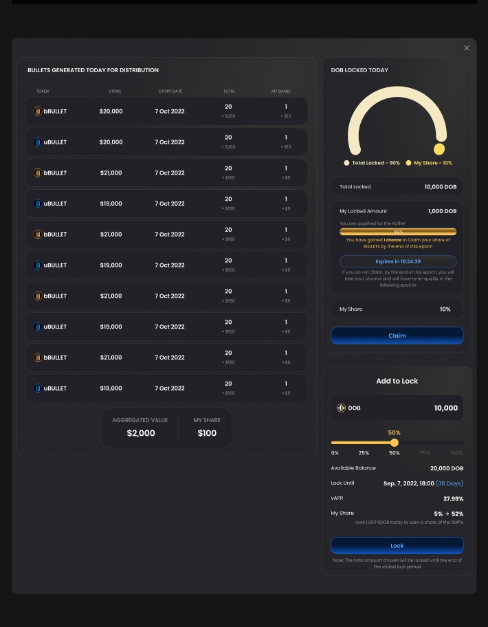Click the slider handle at 50%

tap(395, 443)
